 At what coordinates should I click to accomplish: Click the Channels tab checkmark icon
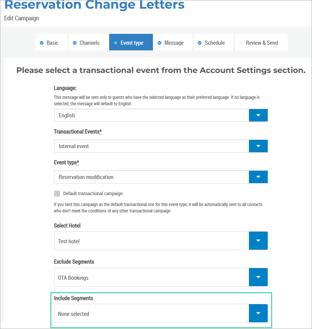pyautogui.click(x=75, y=43)
